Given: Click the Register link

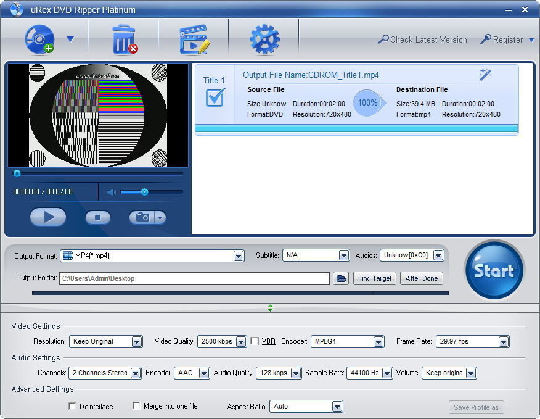Looking at the screenshot, I should (x=502, y=39).
